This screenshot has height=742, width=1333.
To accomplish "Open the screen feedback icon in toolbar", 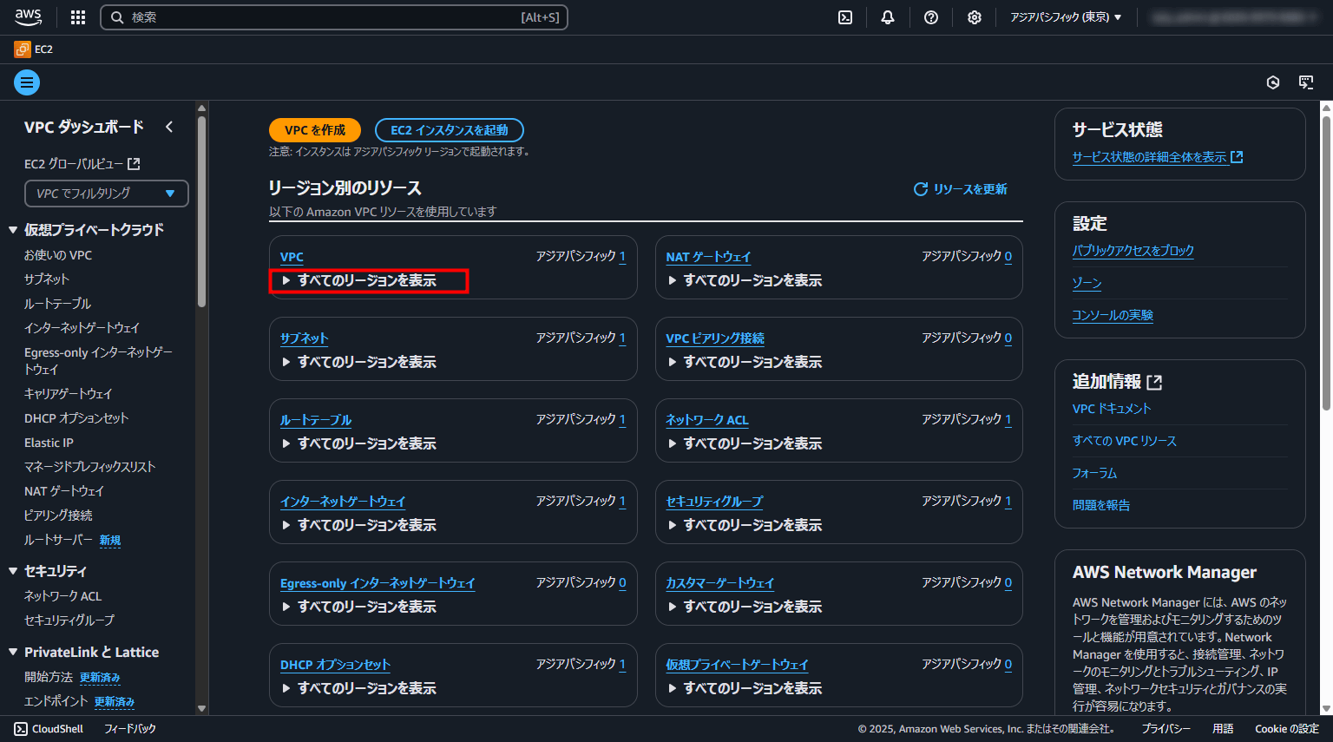I will coord(1306,82).
